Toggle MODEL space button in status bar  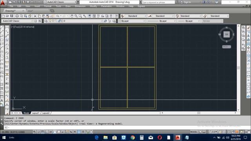pyautogui.click(x=194, y=132)
